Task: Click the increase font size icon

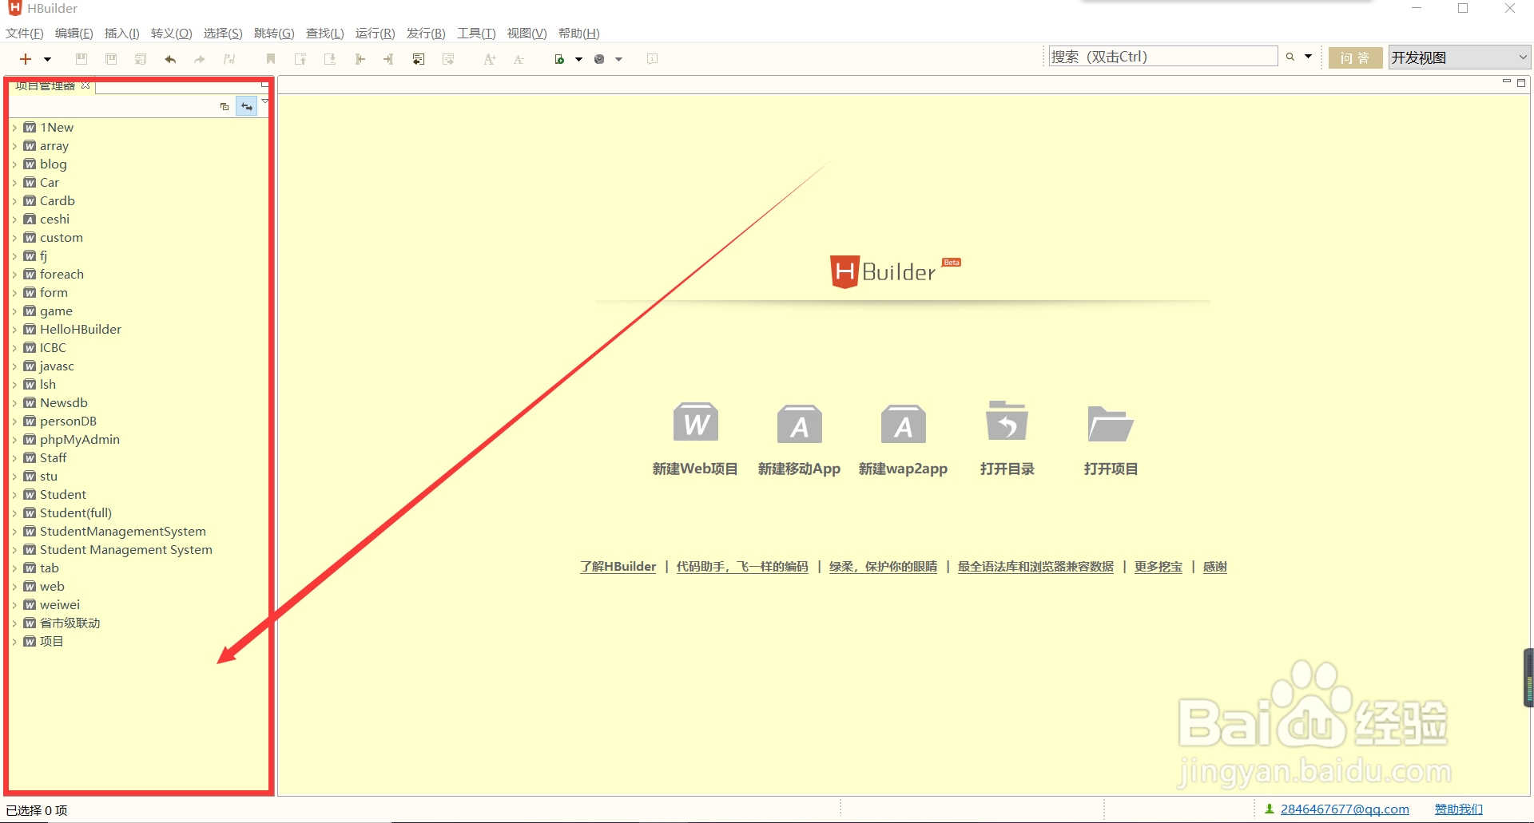Action: [x=490, y=59]
